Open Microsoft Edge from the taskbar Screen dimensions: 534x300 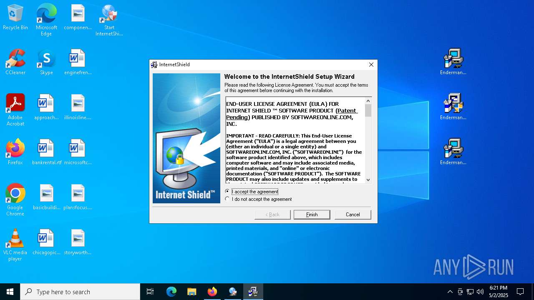tap(171, 292)
